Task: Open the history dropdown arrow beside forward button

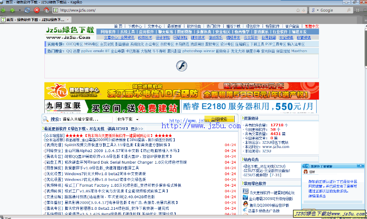Action: point(20,10)
